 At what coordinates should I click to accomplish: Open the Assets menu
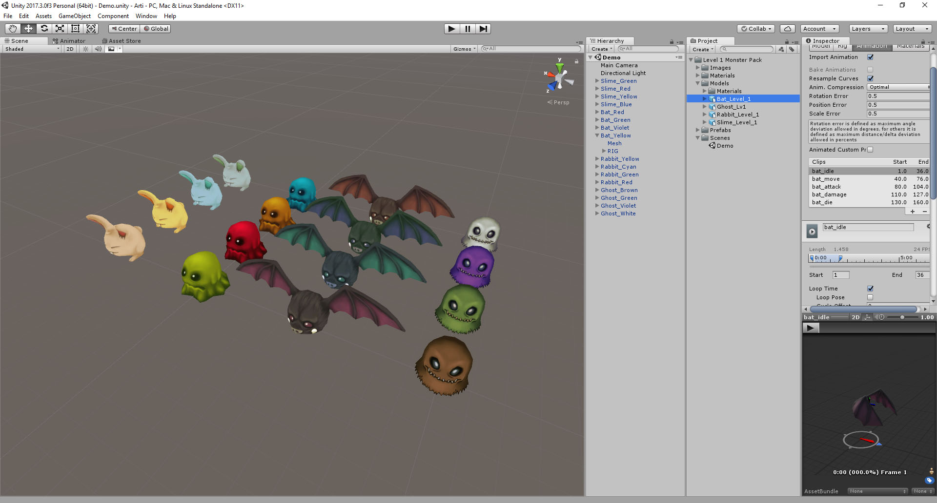coord(43,16)
